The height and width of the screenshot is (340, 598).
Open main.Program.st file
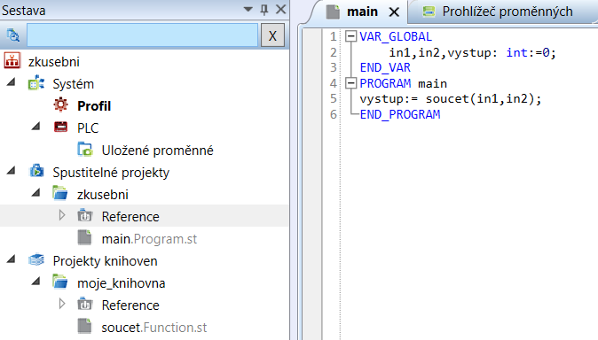(x=149, y=239)
